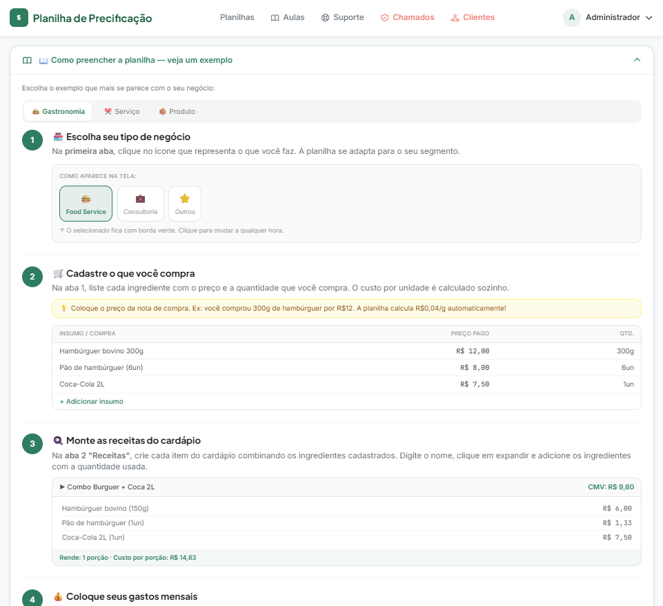Image resolution: width=663 pixels, height=606 pixels.
Task: Click '+ Adicionar insumo' link
Action: coord(91,401)
